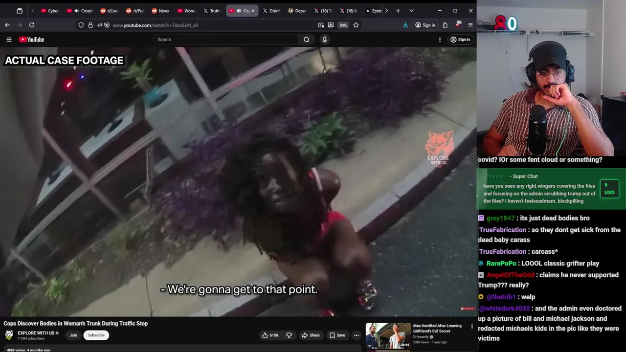Reload the page

tap(32, 25)
